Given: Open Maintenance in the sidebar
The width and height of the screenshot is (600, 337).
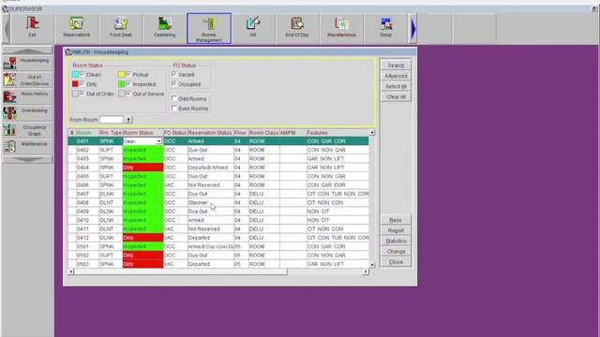Looking at the screenshot, I should coord(27,146).
